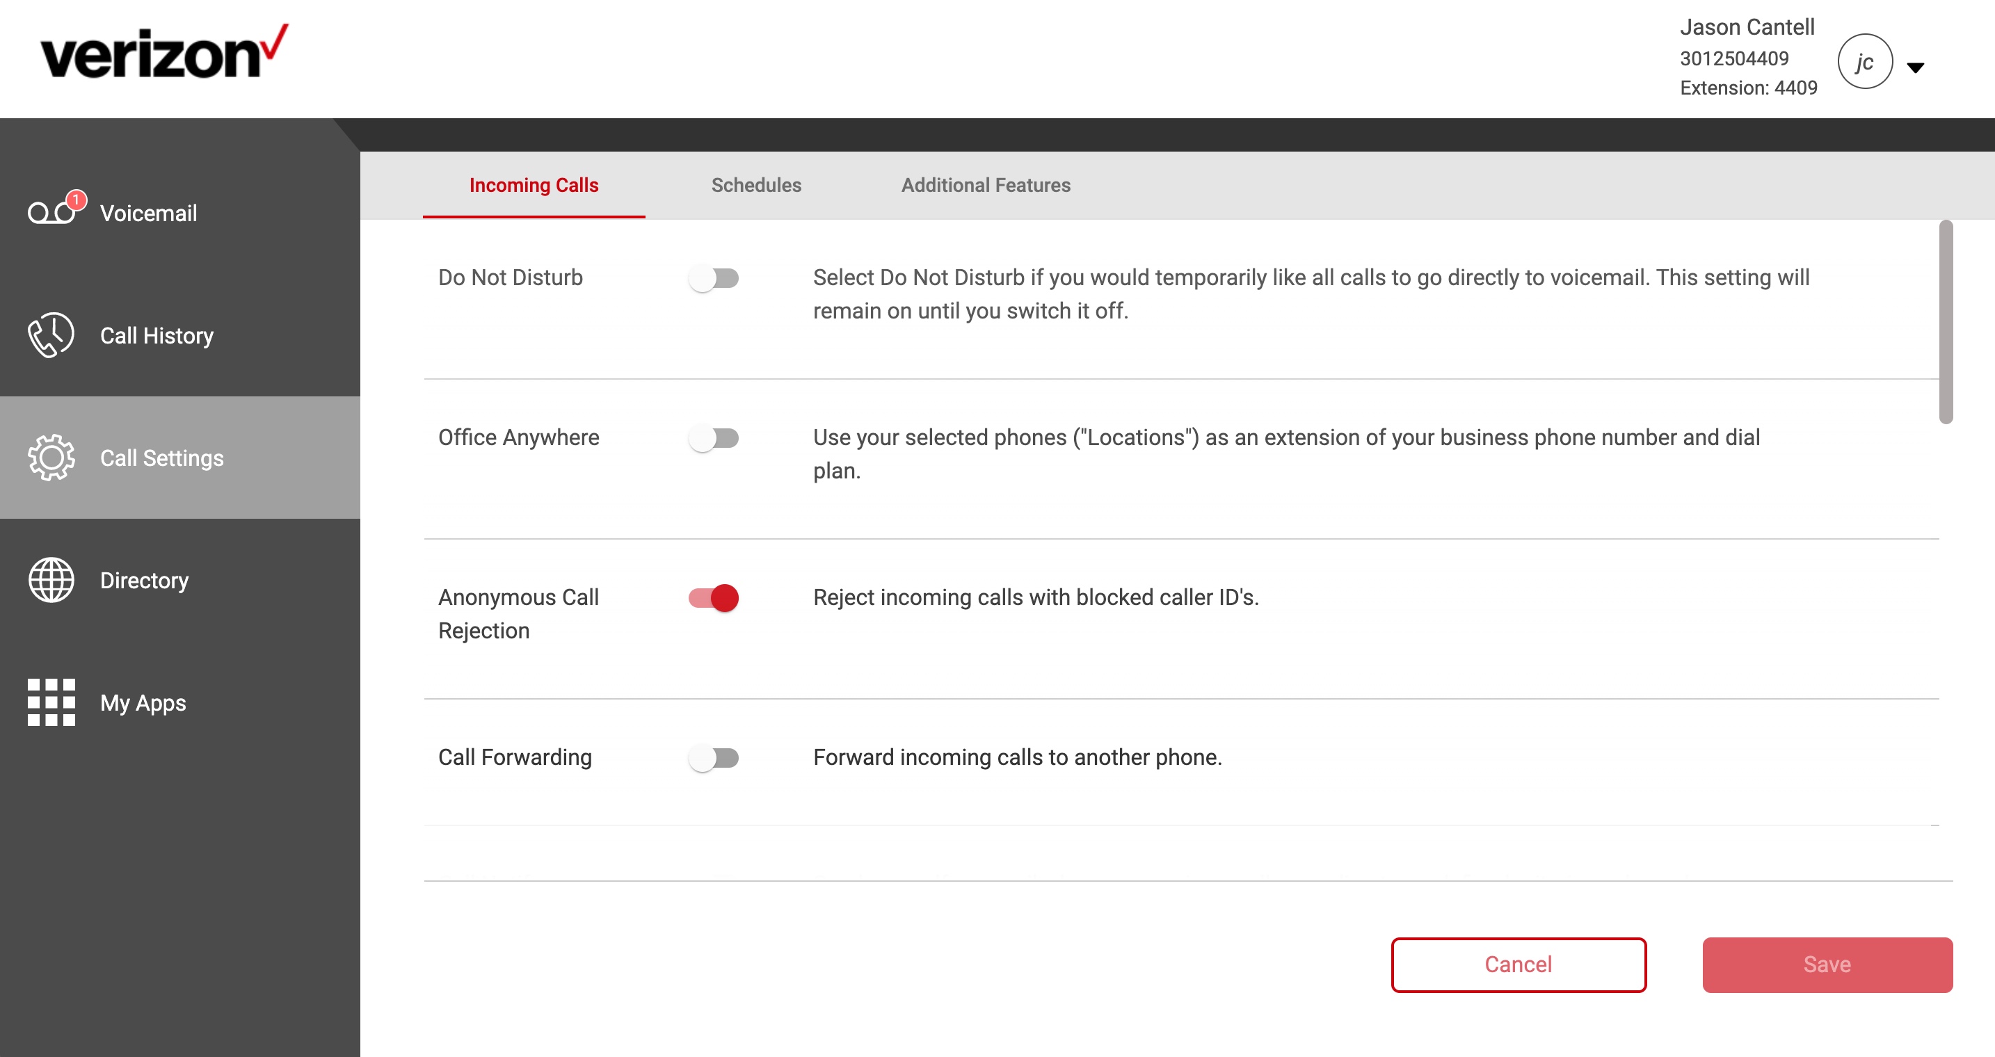This screenshot has width=1995, height=1057.
Task: Select the Incoming Calls tab
Action: coord(533,185)
